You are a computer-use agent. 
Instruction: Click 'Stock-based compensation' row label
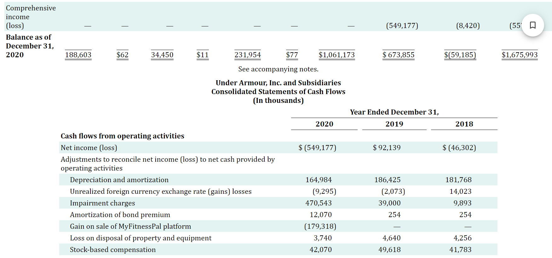pos(113,250)
